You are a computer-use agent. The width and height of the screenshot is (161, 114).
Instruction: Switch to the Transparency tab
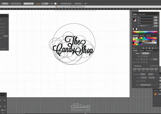(149, 51)
